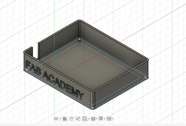186x126 pixels.
Task: Click the Grid and Snaps icon
Action: 101,118
